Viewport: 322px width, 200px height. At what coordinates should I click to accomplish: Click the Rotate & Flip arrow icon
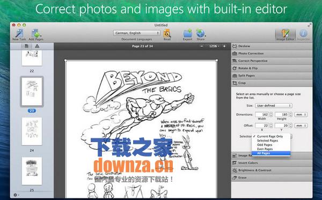pyautogui.click(x=235, y=68)
